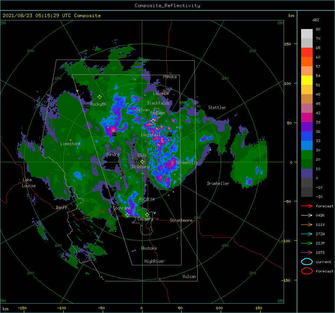Click the purple swatch in dBZ legend
This screenshot has height=313, width=335.
click(307, 127)
